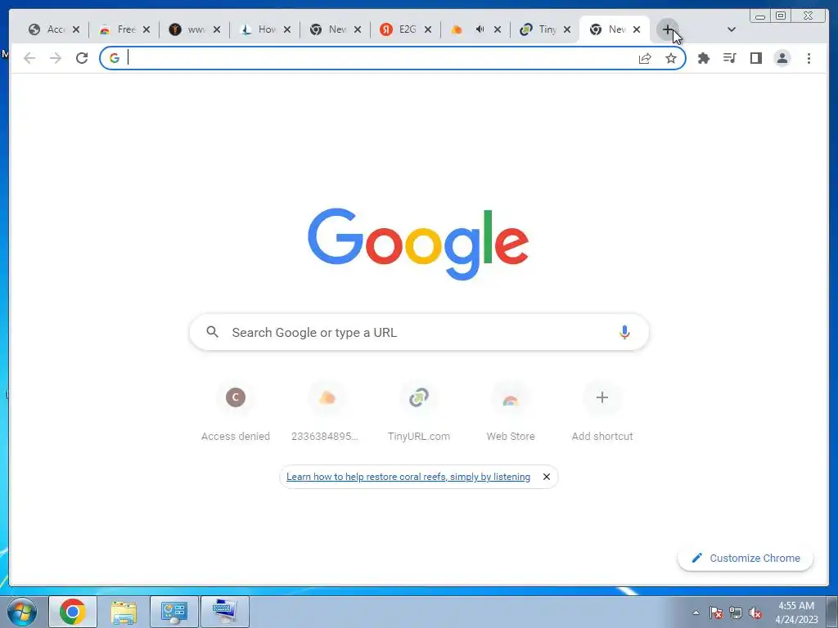Image resolution: width=838 pixels, height=628 pixels.
Task: Switch to the Acc tab
Action: tap(53, 29)
